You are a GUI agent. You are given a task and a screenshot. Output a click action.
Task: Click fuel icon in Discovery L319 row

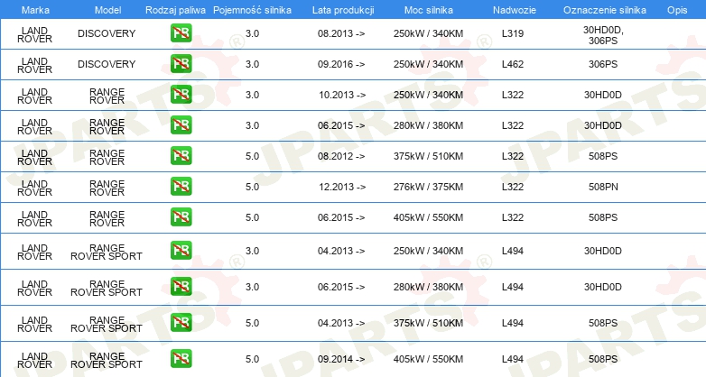tap(181, 33)
